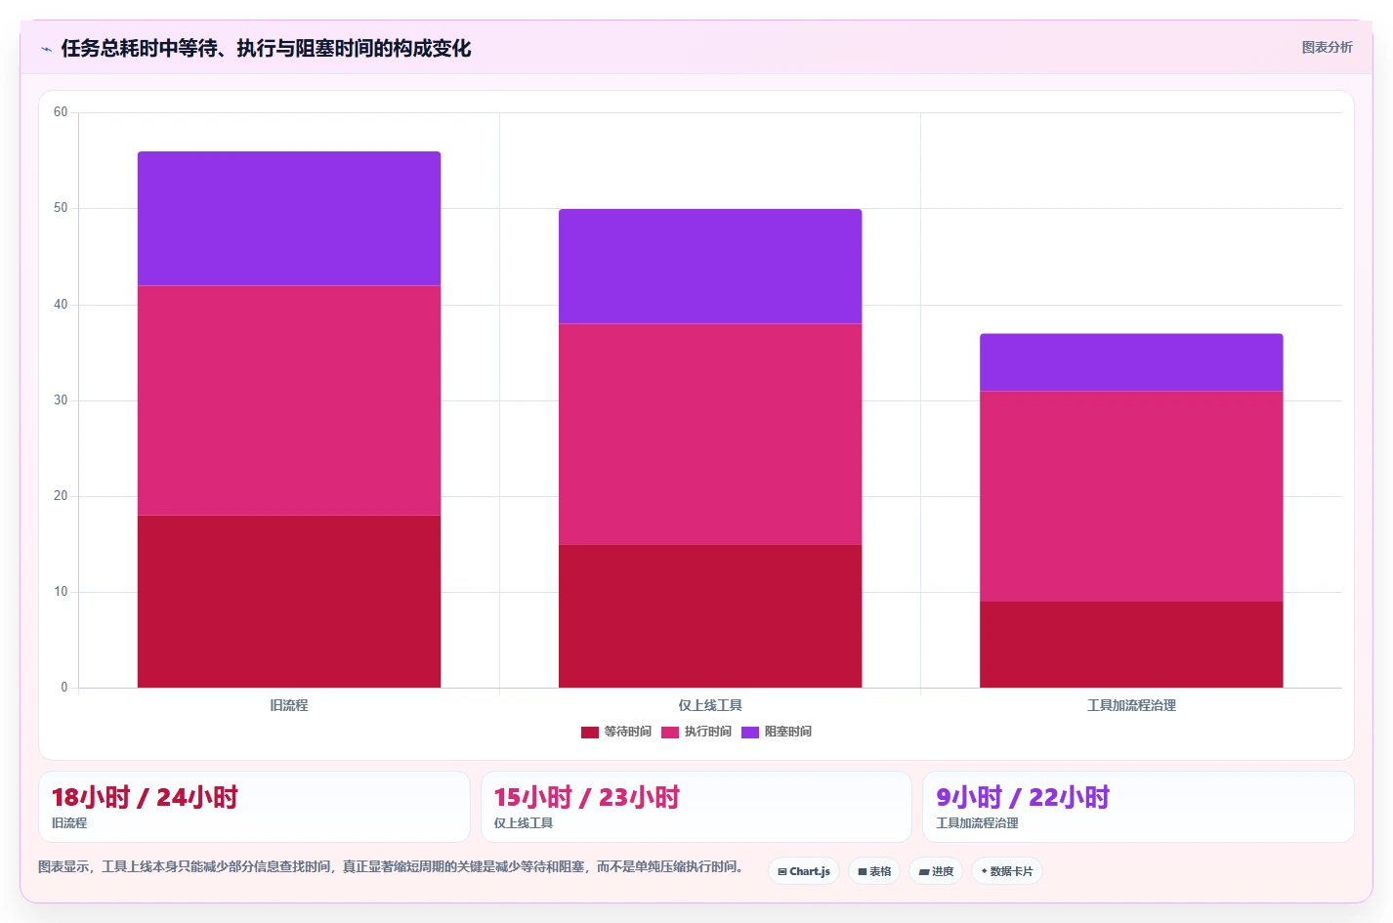The image size is (1393, 923).
Task: Select the 表格 tag chip
Action: pos(874,871)
